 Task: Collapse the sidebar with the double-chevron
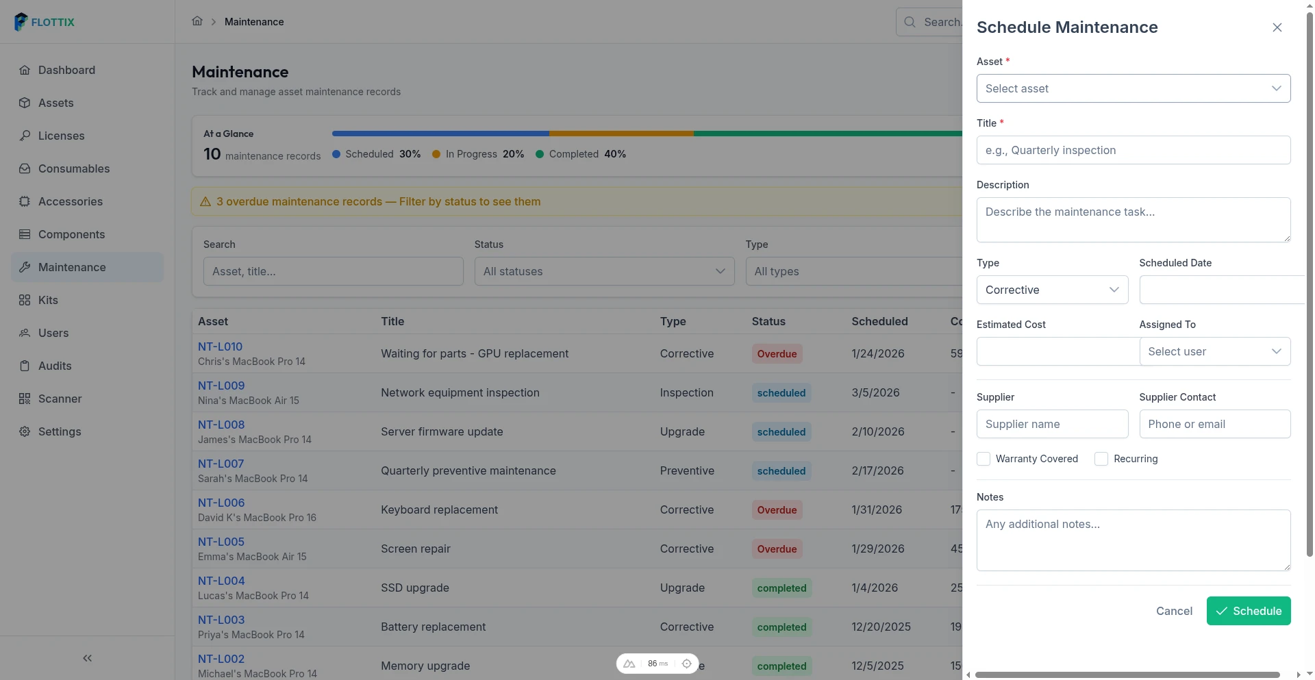pos(87,658)
